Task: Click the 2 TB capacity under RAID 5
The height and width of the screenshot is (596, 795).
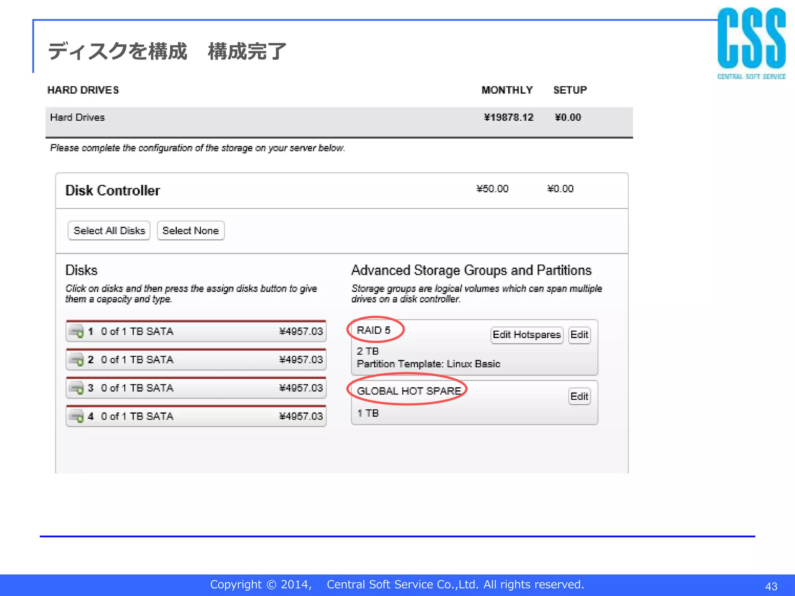Action: (368, 351)
